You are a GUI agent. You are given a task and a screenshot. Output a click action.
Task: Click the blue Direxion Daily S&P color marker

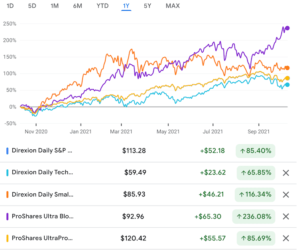(x=7, y=151)
